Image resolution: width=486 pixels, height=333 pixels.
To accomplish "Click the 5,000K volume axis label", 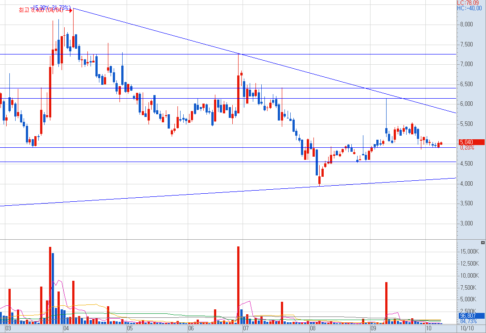I will [x=468, y=300].
